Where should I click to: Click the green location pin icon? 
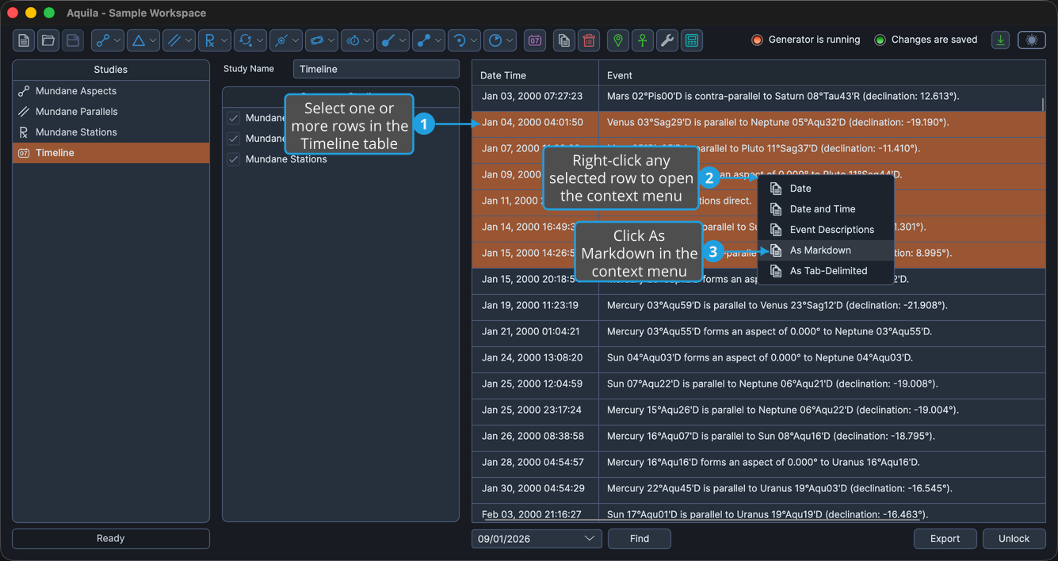(618, 40)
